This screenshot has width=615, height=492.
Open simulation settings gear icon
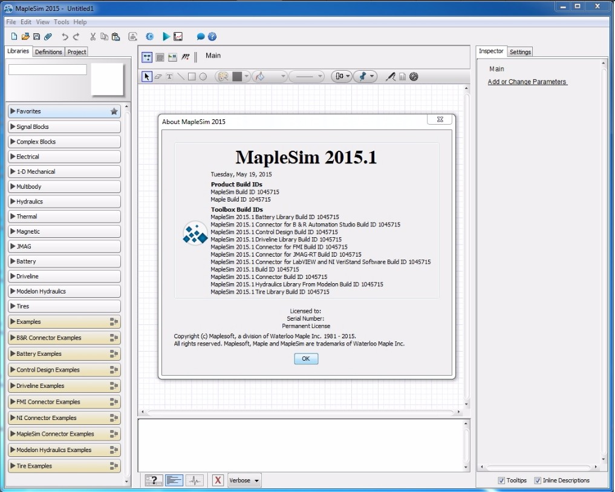pyautogui.click(x=149, y=37)
